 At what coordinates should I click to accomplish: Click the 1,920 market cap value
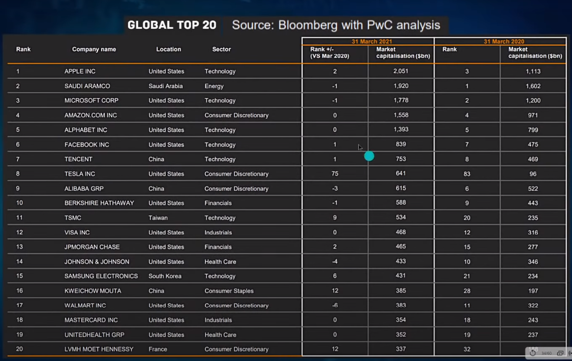point(401,86)
